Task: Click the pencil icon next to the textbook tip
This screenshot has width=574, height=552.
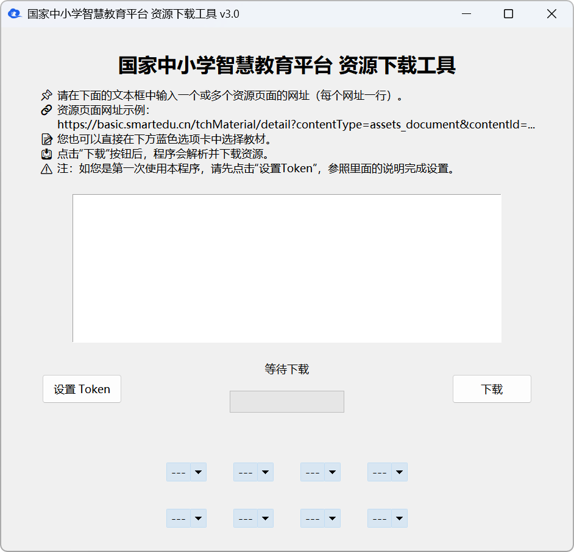Action: click(46, 139)
